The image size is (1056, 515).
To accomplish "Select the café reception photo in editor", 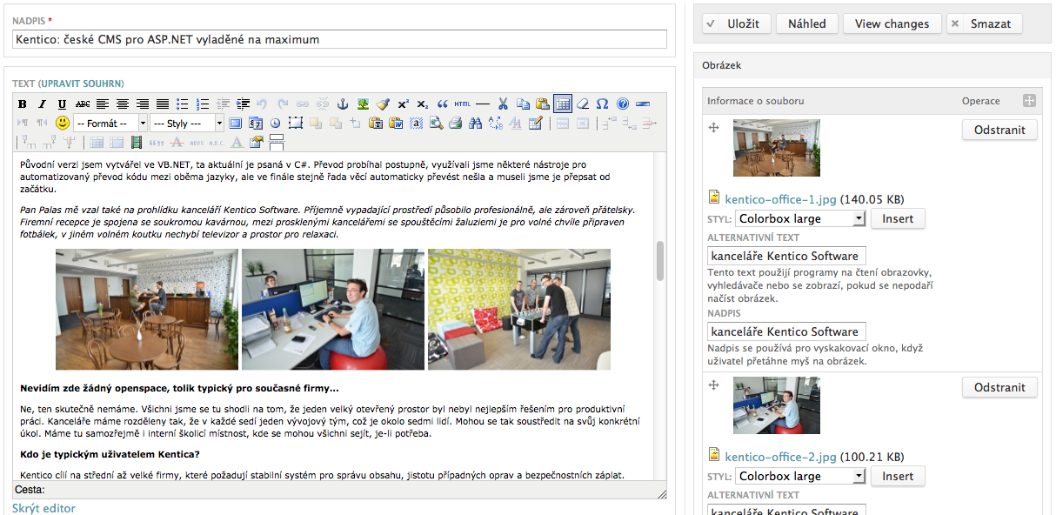I will tap(147, 309).
